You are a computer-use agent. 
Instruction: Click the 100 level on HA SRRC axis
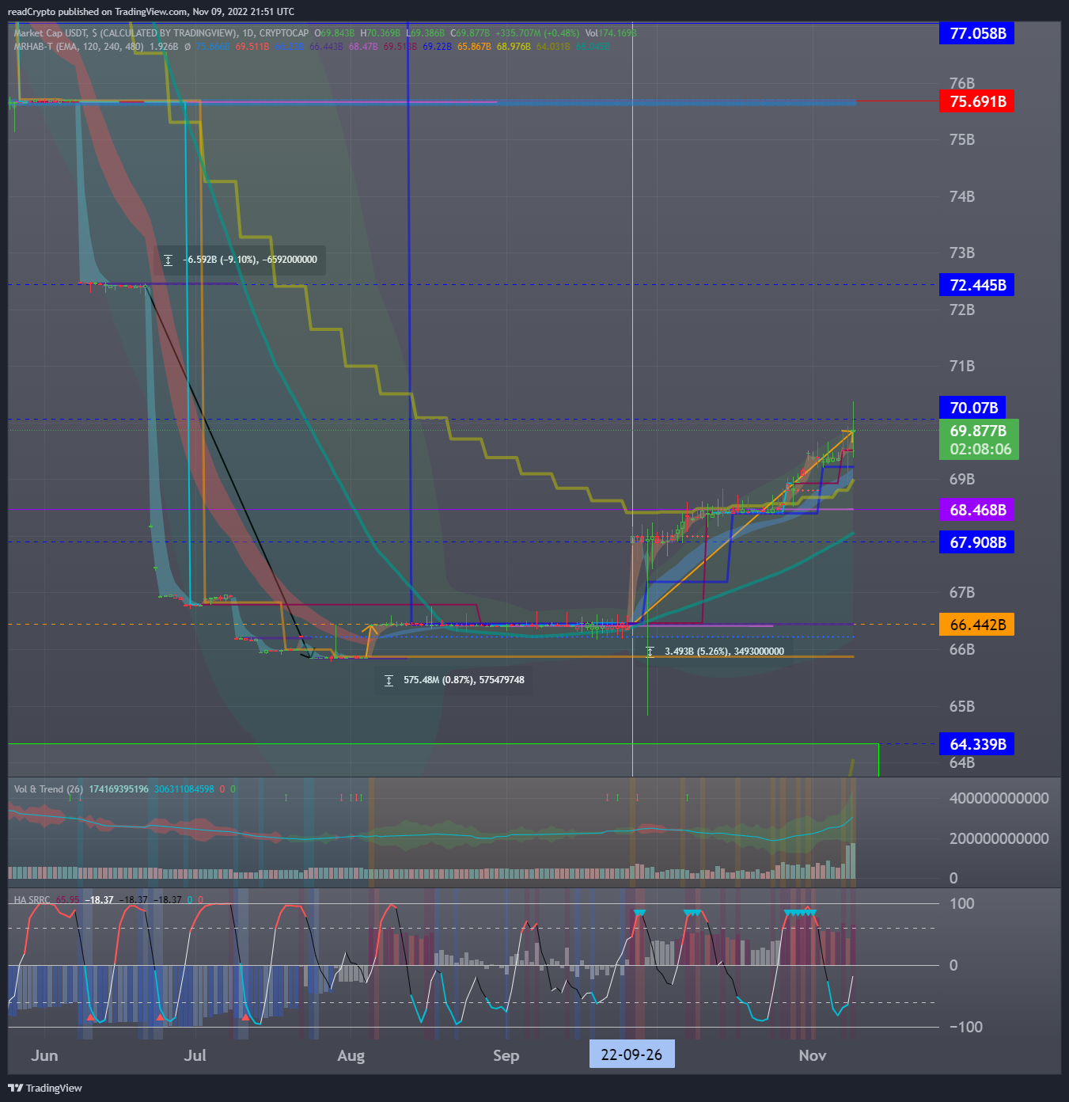[x=962, y=904]
